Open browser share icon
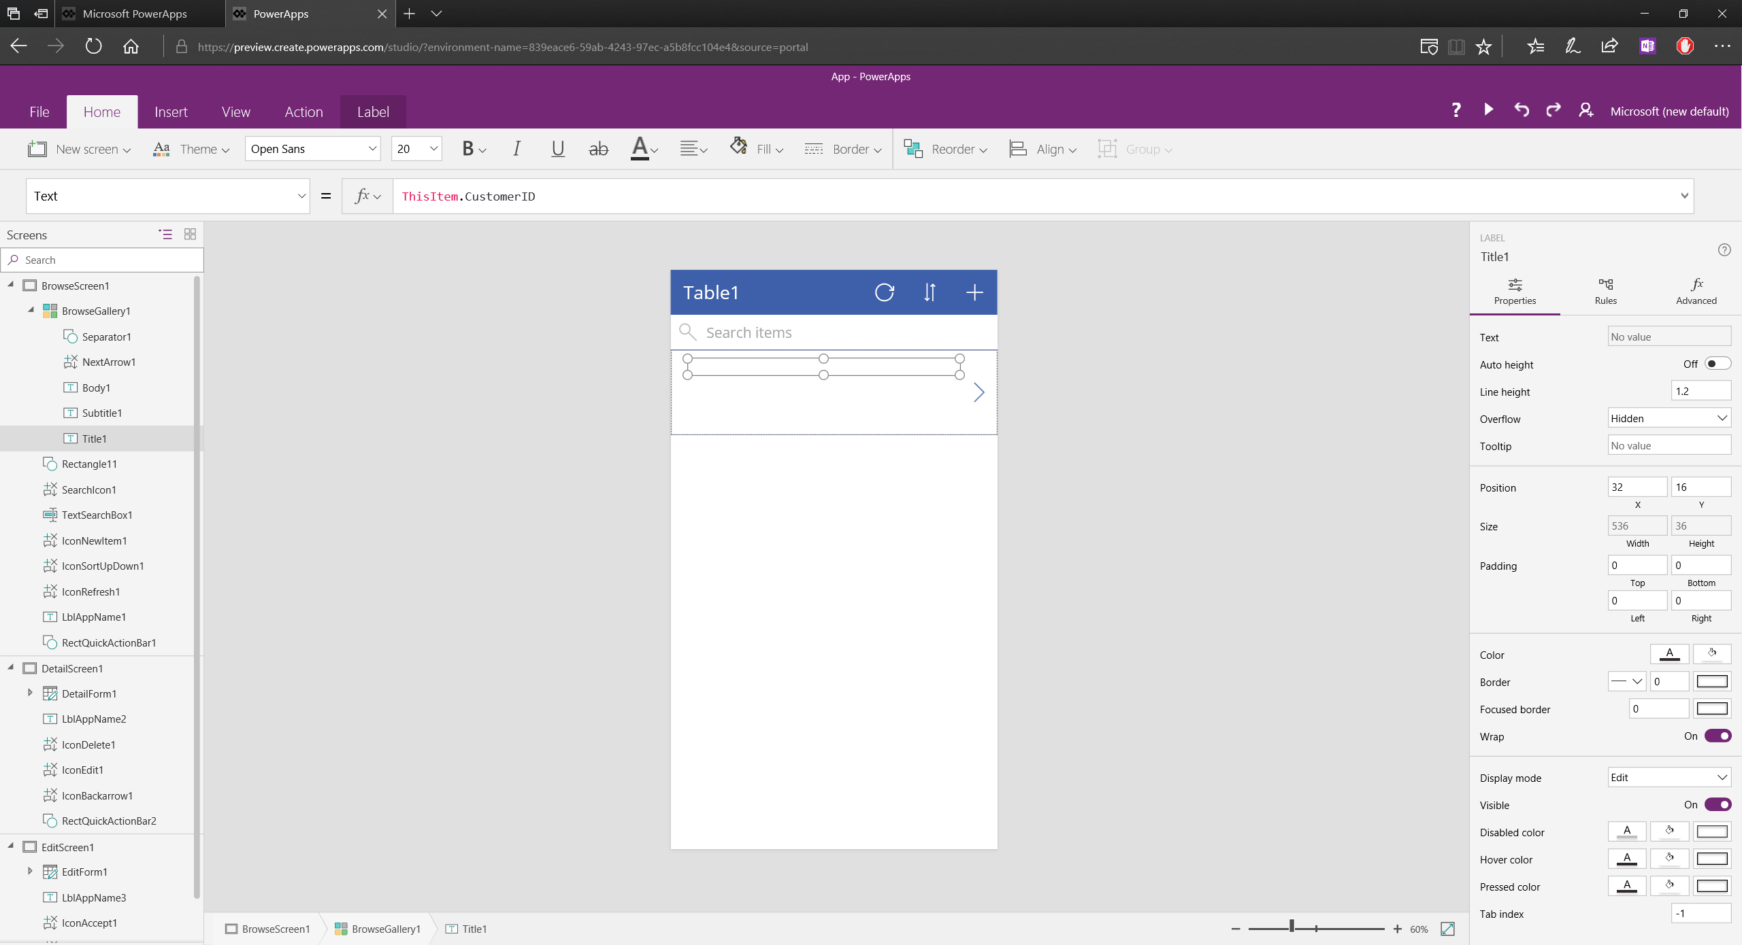 coord(1609,46)
